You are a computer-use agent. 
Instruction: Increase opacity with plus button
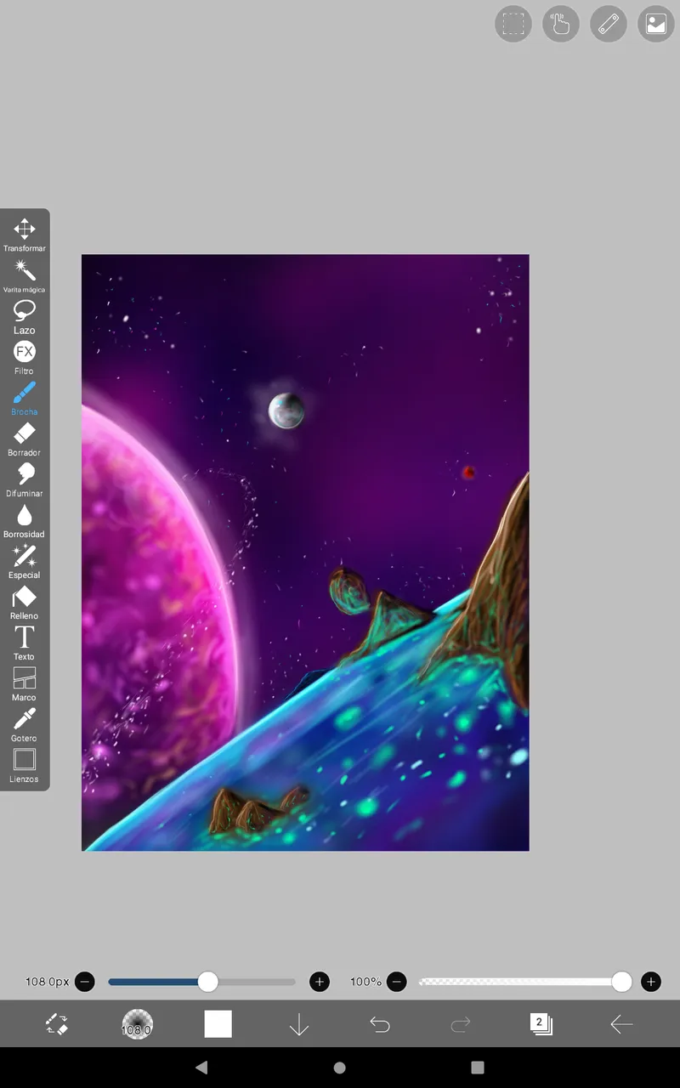point(650,982)
